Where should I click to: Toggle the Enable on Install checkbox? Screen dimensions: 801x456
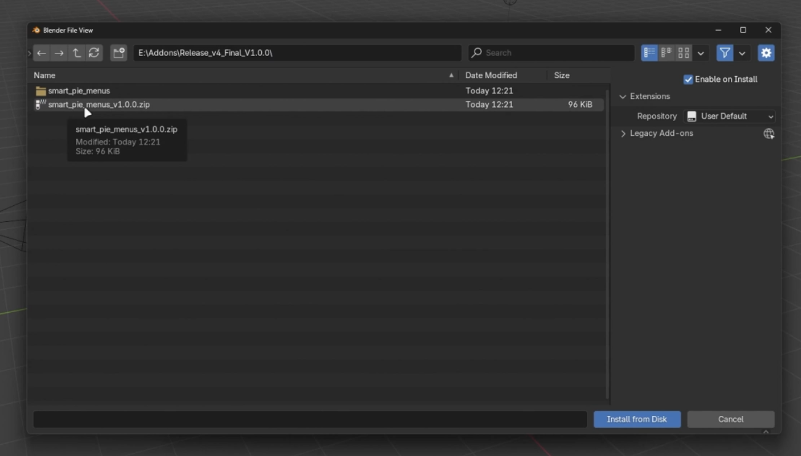pyautogui.click(x=689, y=79)
